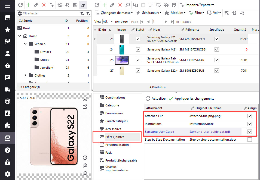Open the help question mark icon

click(7, 150)
